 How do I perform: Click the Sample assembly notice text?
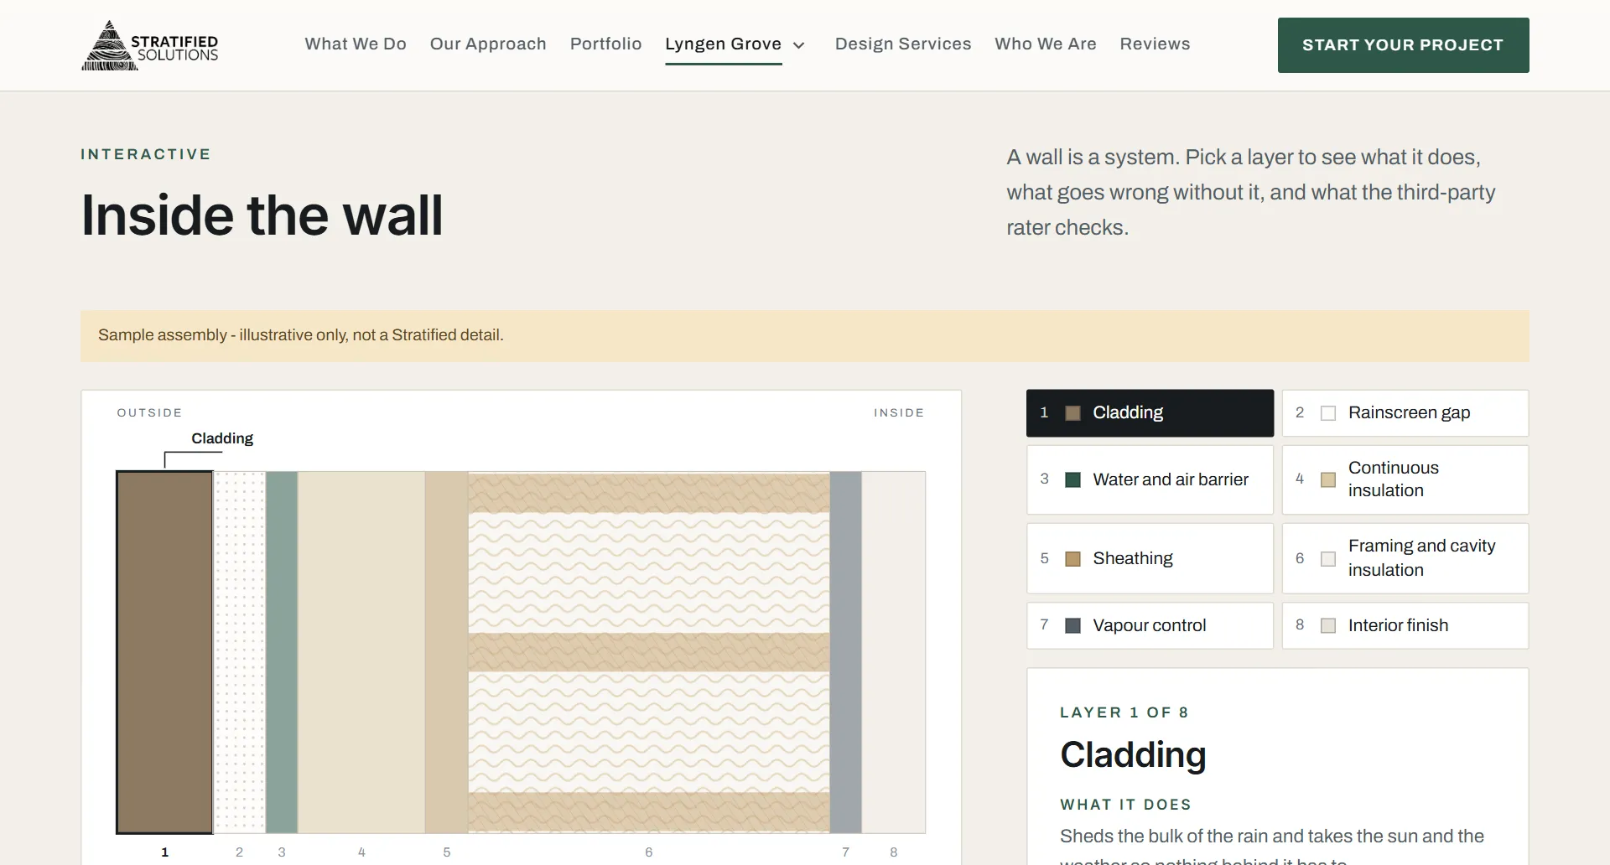coord(301,335)
